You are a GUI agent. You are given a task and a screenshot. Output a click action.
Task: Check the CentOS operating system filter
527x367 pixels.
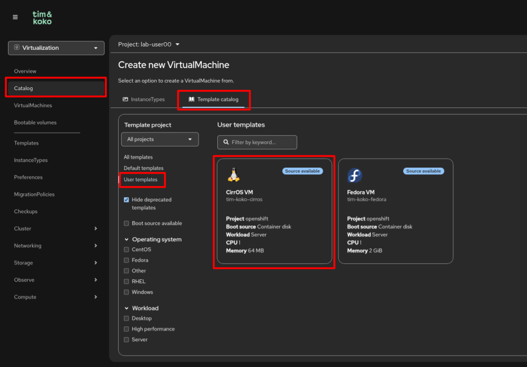coord(126,249)
